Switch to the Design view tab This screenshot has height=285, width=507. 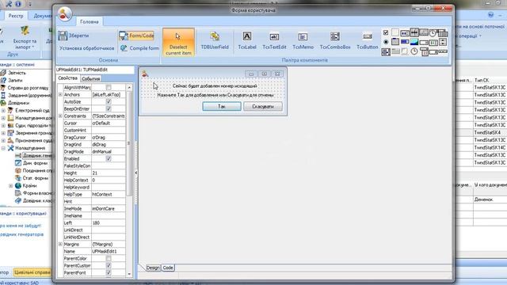[153, 268]
